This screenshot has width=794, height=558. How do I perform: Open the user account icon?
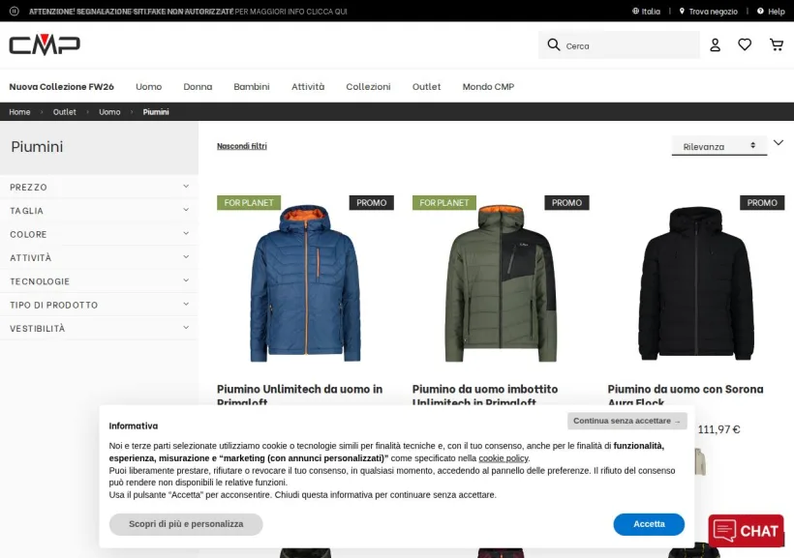[715, 45]
